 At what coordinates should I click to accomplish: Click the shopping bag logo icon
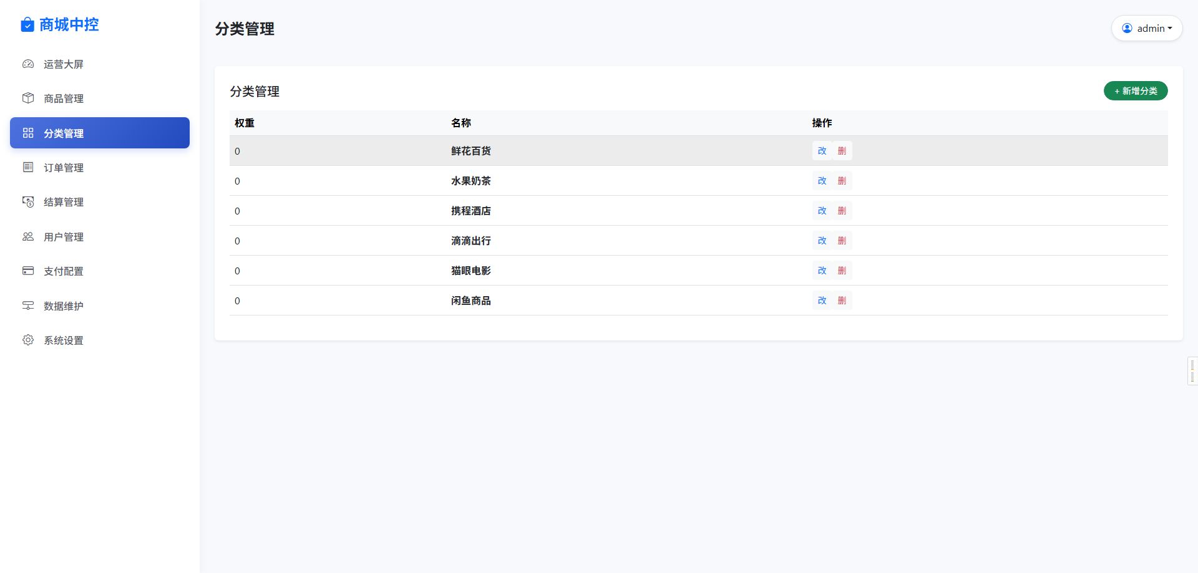(x=27, y=24)
